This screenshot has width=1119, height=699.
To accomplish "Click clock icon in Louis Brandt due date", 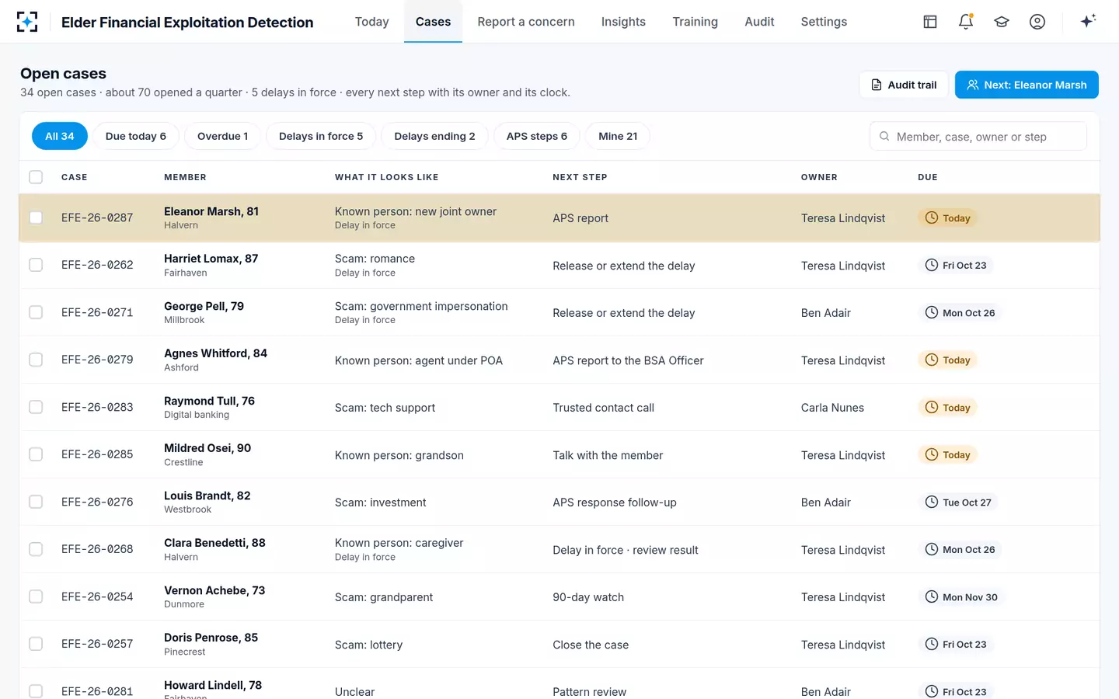I will 932,502.
